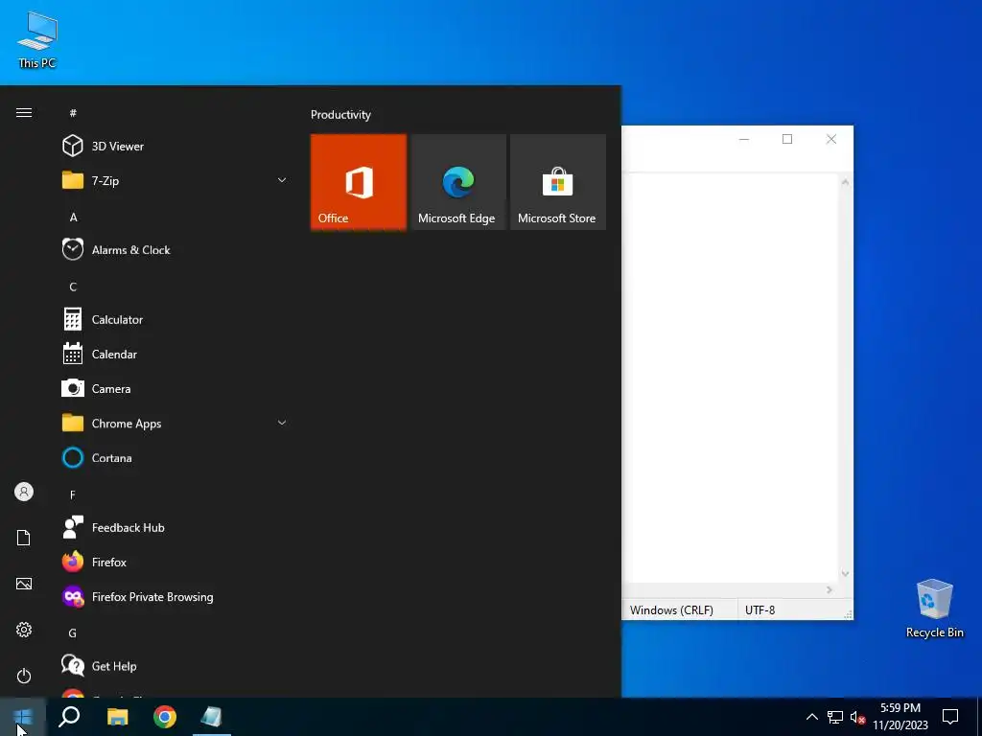Viewport: 982px width, 736px height.
Task: Open the Microsoft Store tile
Action: pyautogui.click(x=558, y=182)
